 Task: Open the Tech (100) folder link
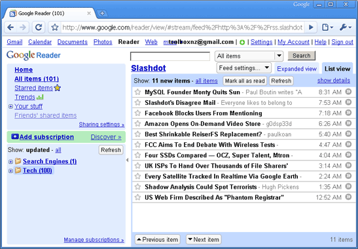37,170
